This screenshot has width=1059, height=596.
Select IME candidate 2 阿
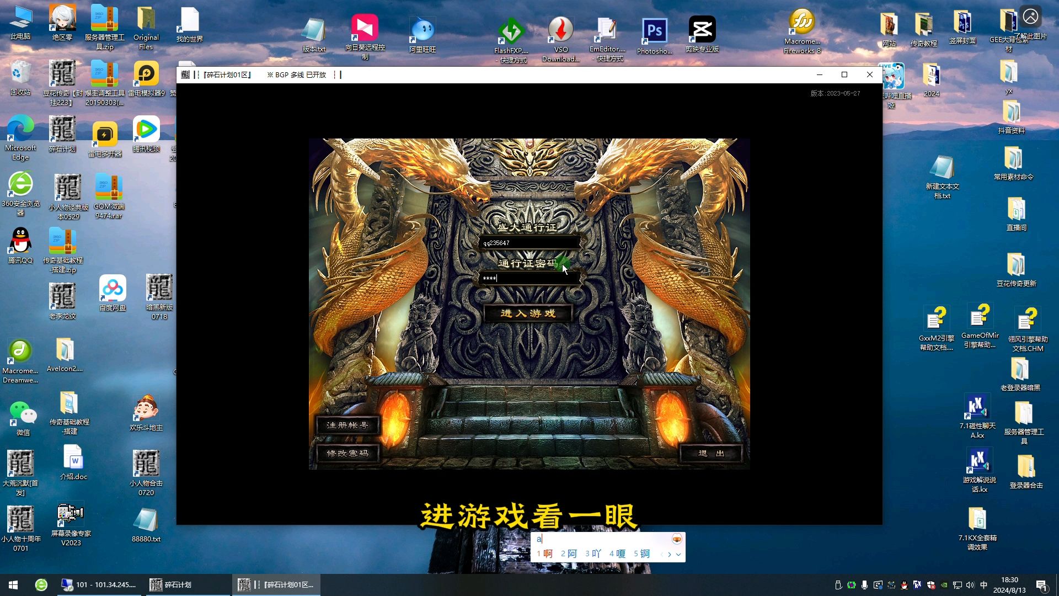click(x=569, y=554)
